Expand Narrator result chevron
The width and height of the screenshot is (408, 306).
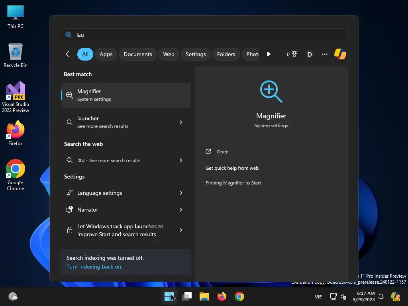coord(181,210)
